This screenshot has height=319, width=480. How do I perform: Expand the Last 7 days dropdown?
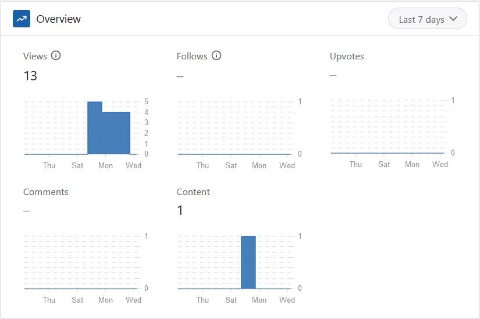428,19
